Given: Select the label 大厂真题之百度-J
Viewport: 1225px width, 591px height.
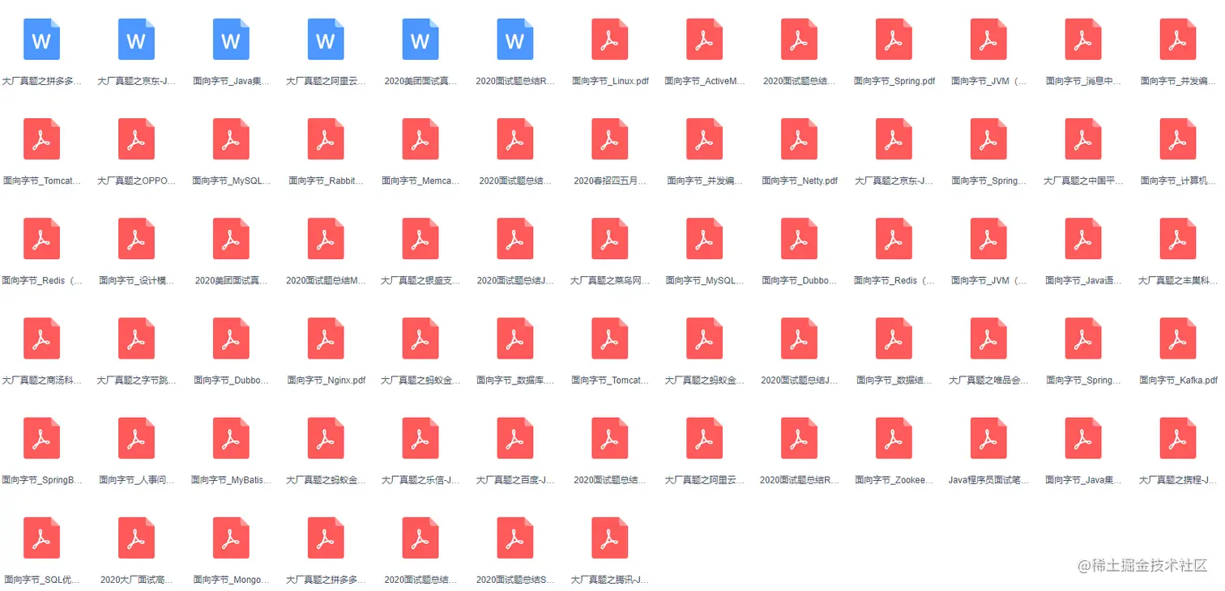Looking at the screenshot, I should (x=515, y=480).
